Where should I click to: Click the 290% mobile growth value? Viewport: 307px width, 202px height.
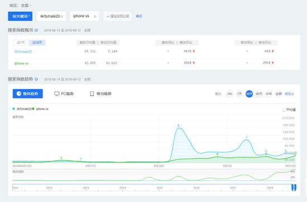click(266, 63)
